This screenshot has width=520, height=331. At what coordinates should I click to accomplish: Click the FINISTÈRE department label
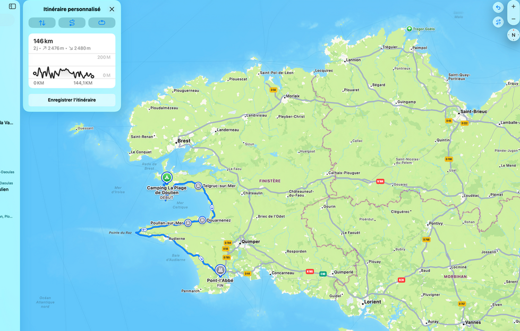pos(270,181)
